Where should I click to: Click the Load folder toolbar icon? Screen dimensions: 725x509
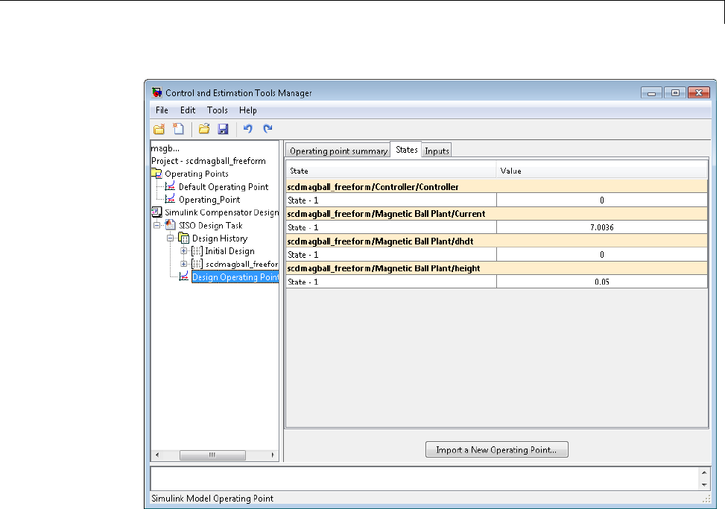point(203,129)
